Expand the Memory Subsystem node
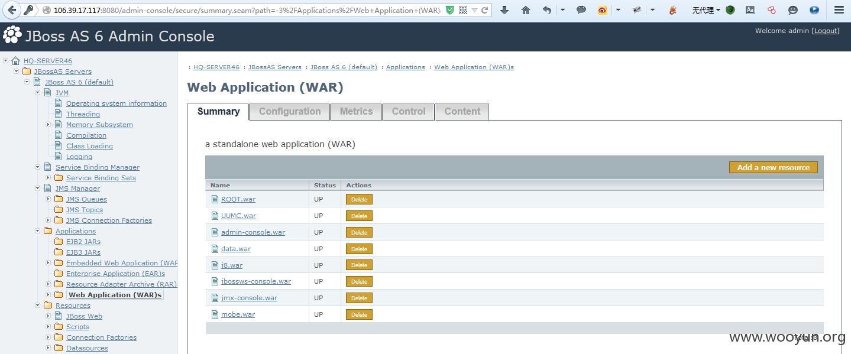The image size is (851, 354). [48, 125]
